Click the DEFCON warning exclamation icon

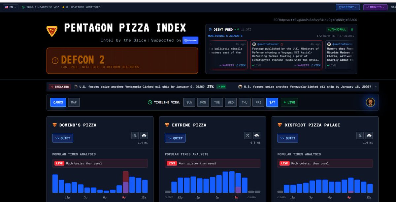55,61
